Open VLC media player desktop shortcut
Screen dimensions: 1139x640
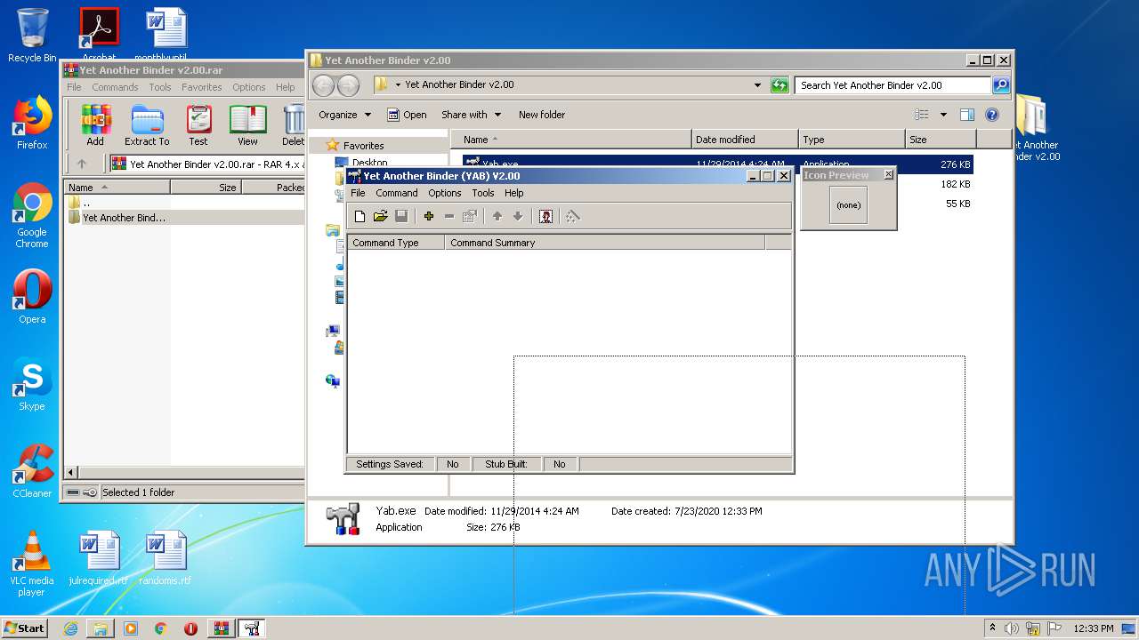pyautogui.click(x=32, y=563)
